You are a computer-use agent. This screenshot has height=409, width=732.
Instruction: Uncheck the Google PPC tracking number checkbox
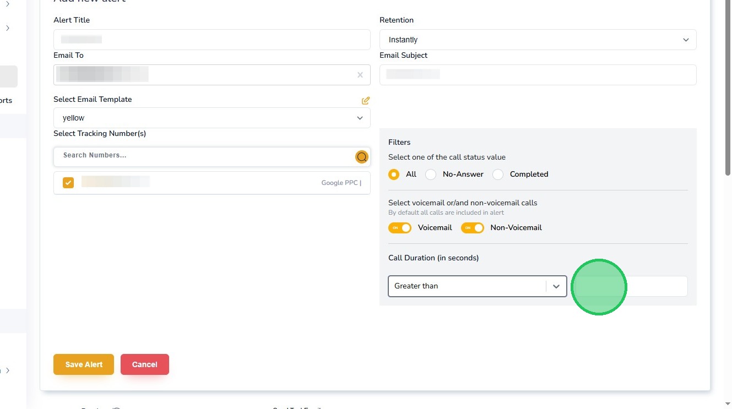[68, 183]
